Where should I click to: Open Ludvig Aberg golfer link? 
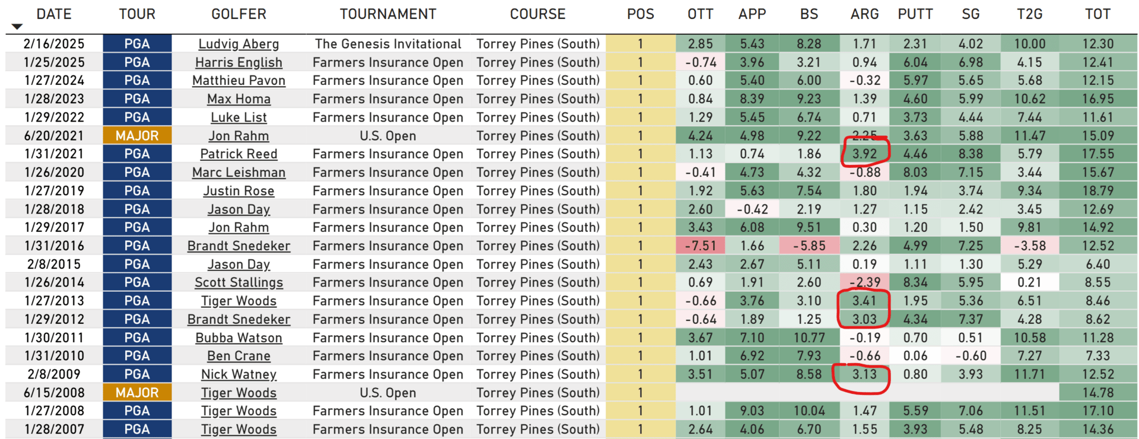238,44
